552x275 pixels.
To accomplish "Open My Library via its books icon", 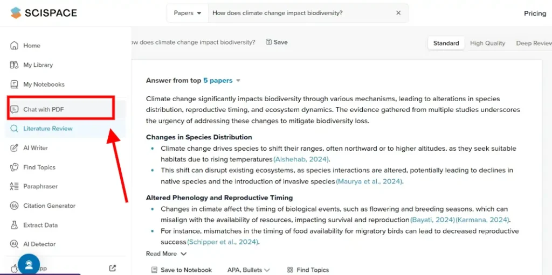I will [x=15, y=65].
